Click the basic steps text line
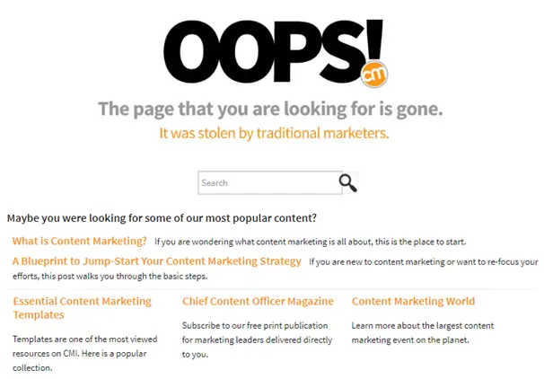This screenshot has width=544, height=379. click(x=110, y=277)
